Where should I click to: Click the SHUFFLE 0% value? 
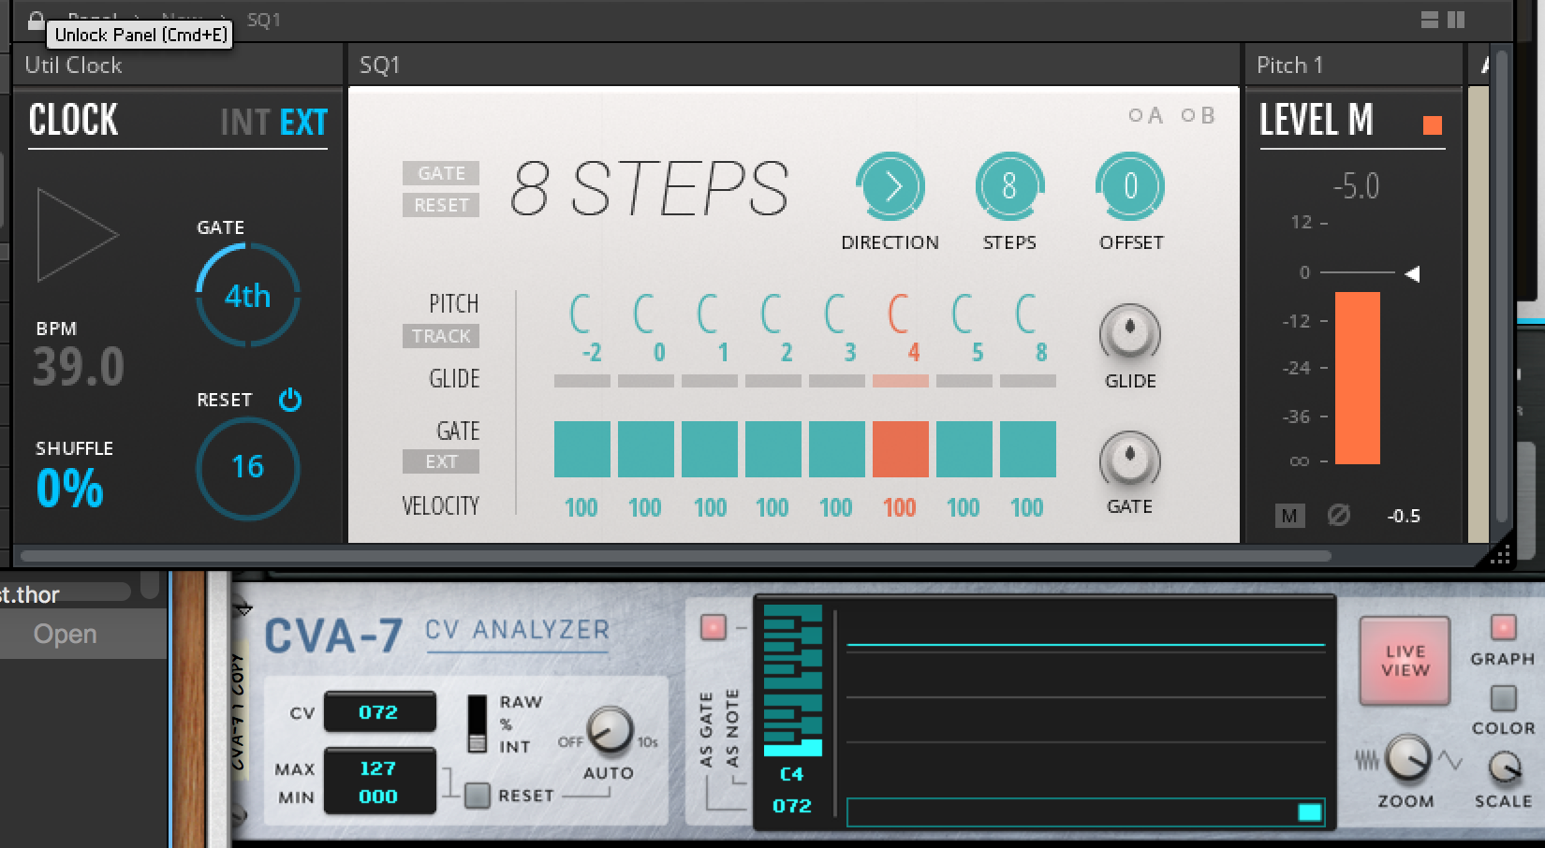pyautogui.click(x=69, y=488)
